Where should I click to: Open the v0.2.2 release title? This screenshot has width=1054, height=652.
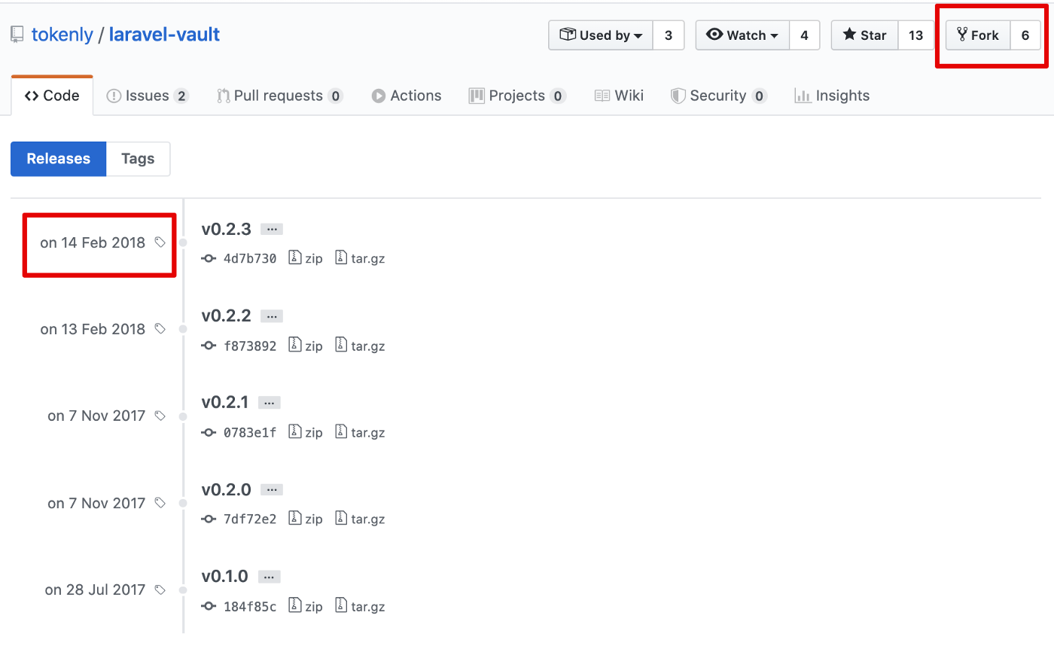[x=226, y=315]
